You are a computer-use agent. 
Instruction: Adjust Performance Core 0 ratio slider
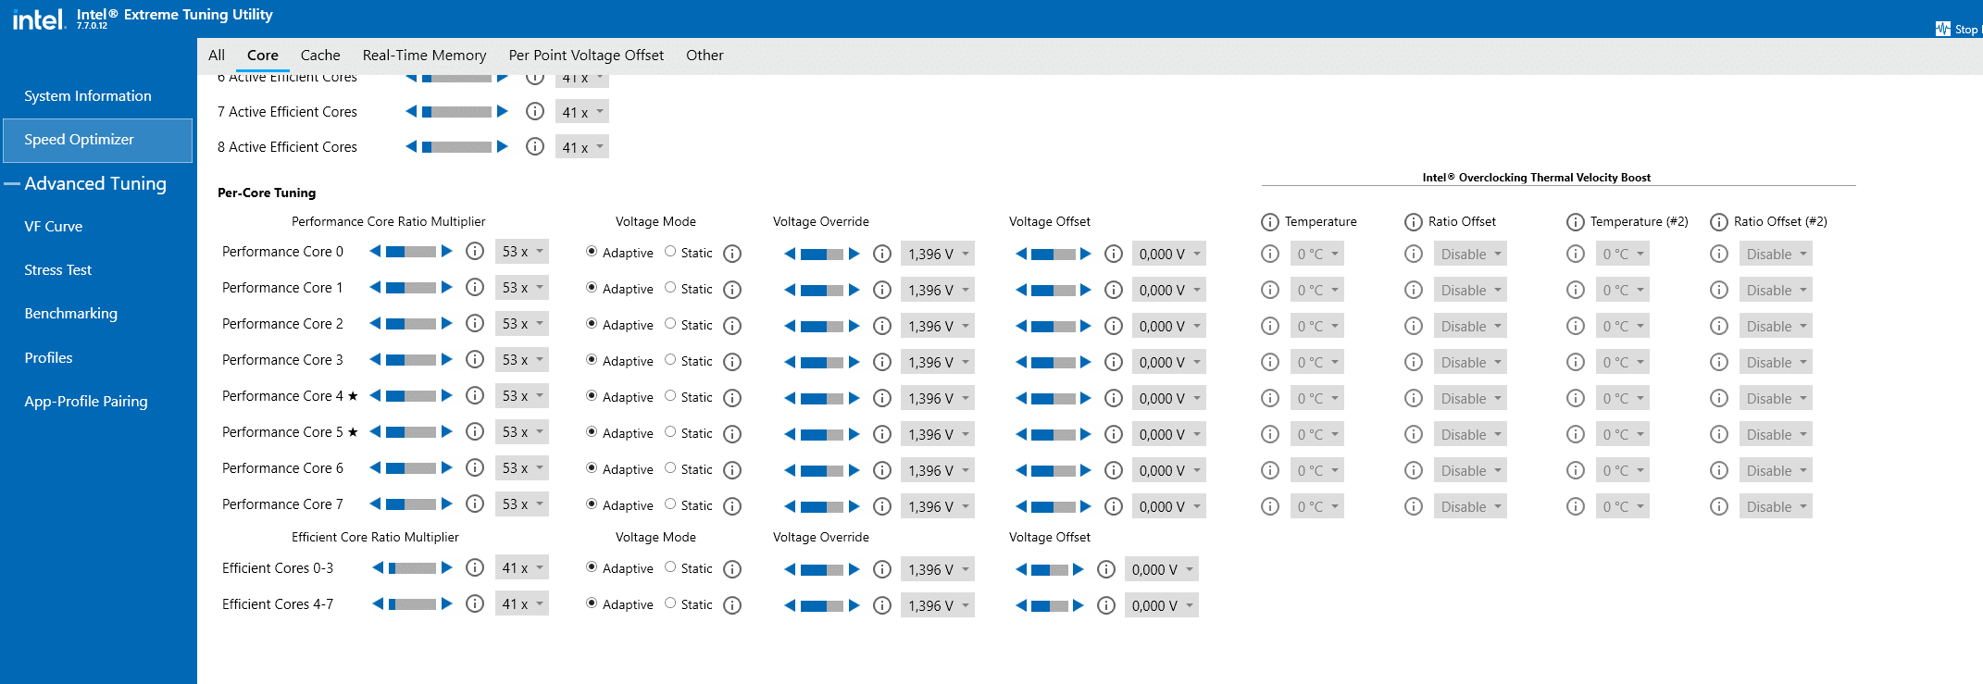(411, 251)
